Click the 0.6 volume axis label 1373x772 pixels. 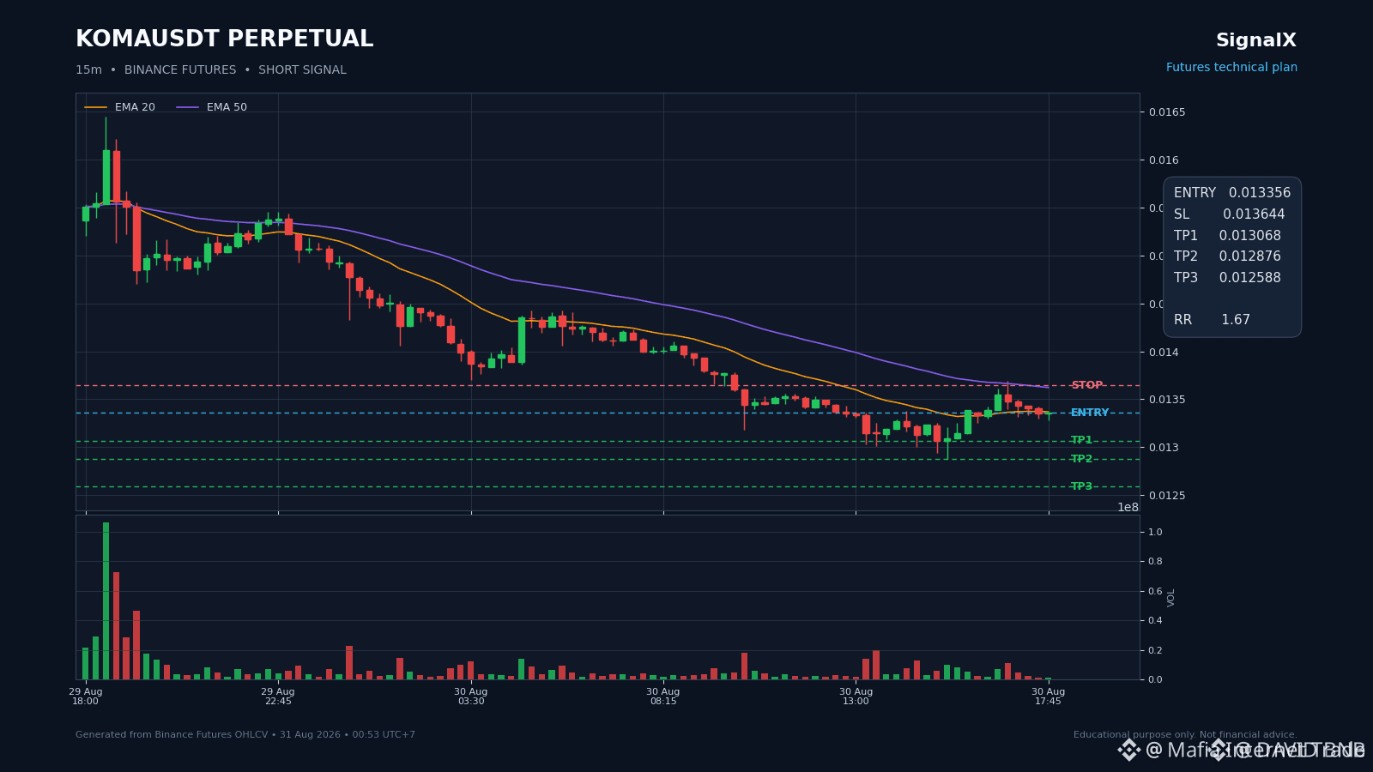(x=1156, y=591)
